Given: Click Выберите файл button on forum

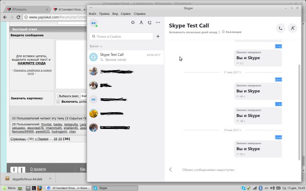Looking at the screenshot, I should pos(69,96).
